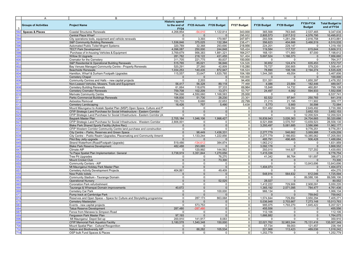Click the 'Central Plaza Wharf' project cell
Viewport: 358px width, 253px height.
pyautogui.click(x=82, y=35)
